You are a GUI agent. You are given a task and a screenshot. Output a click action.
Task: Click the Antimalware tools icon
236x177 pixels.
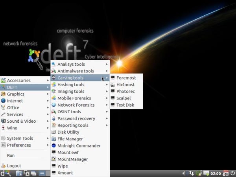tap(53, 71)
